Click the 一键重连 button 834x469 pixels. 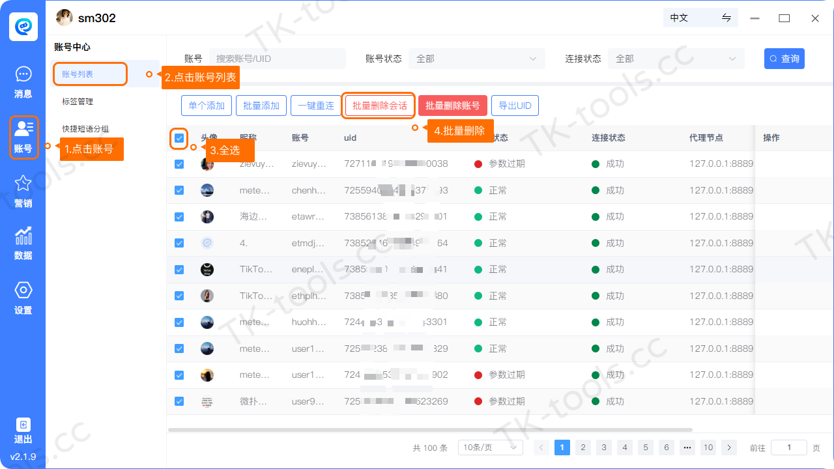316,106
